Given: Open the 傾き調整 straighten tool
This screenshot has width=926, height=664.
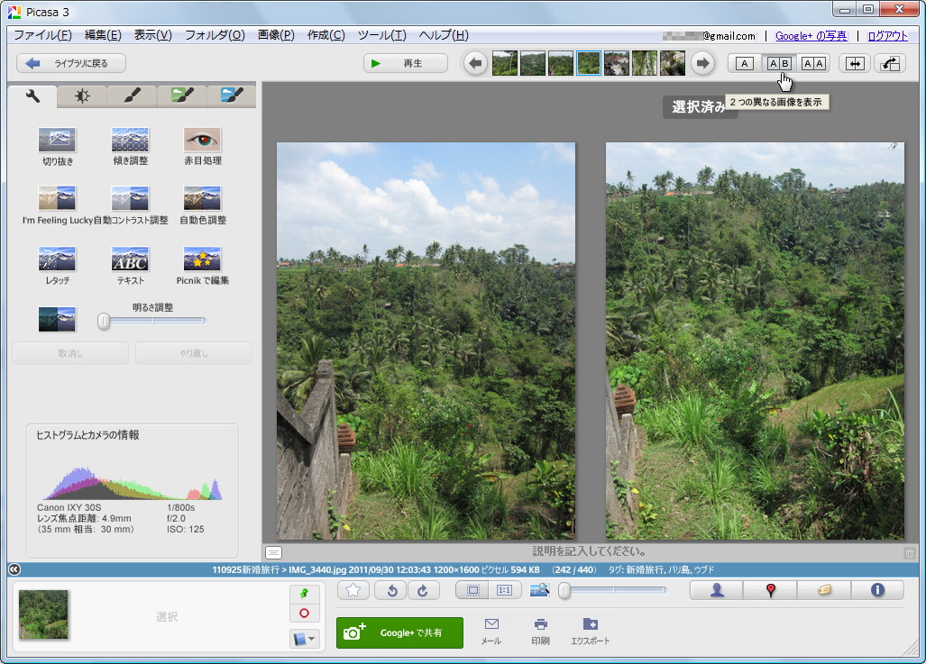Looking at the screenshot, I should tap(130, 146).
